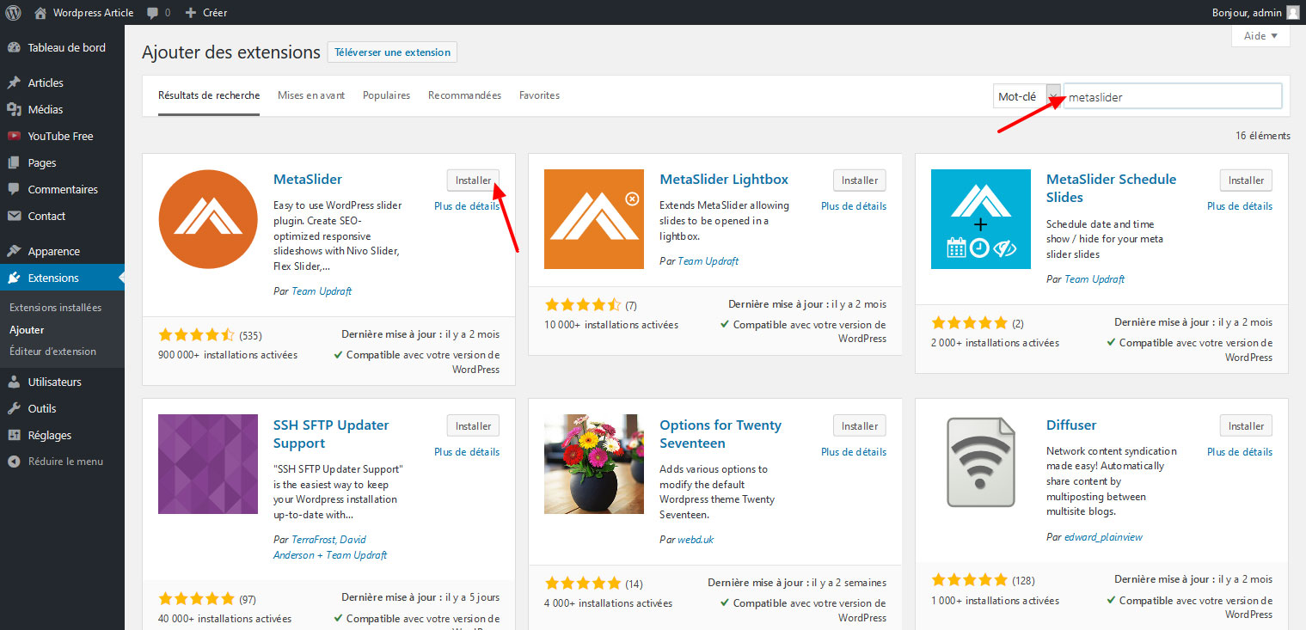Click the Médias icon
1306x630 pixels.
14,109
